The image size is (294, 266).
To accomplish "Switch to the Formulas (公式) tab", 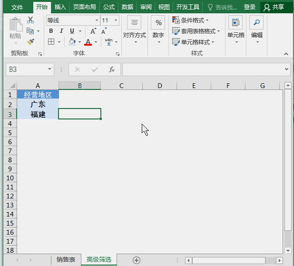I will (109, 7).
